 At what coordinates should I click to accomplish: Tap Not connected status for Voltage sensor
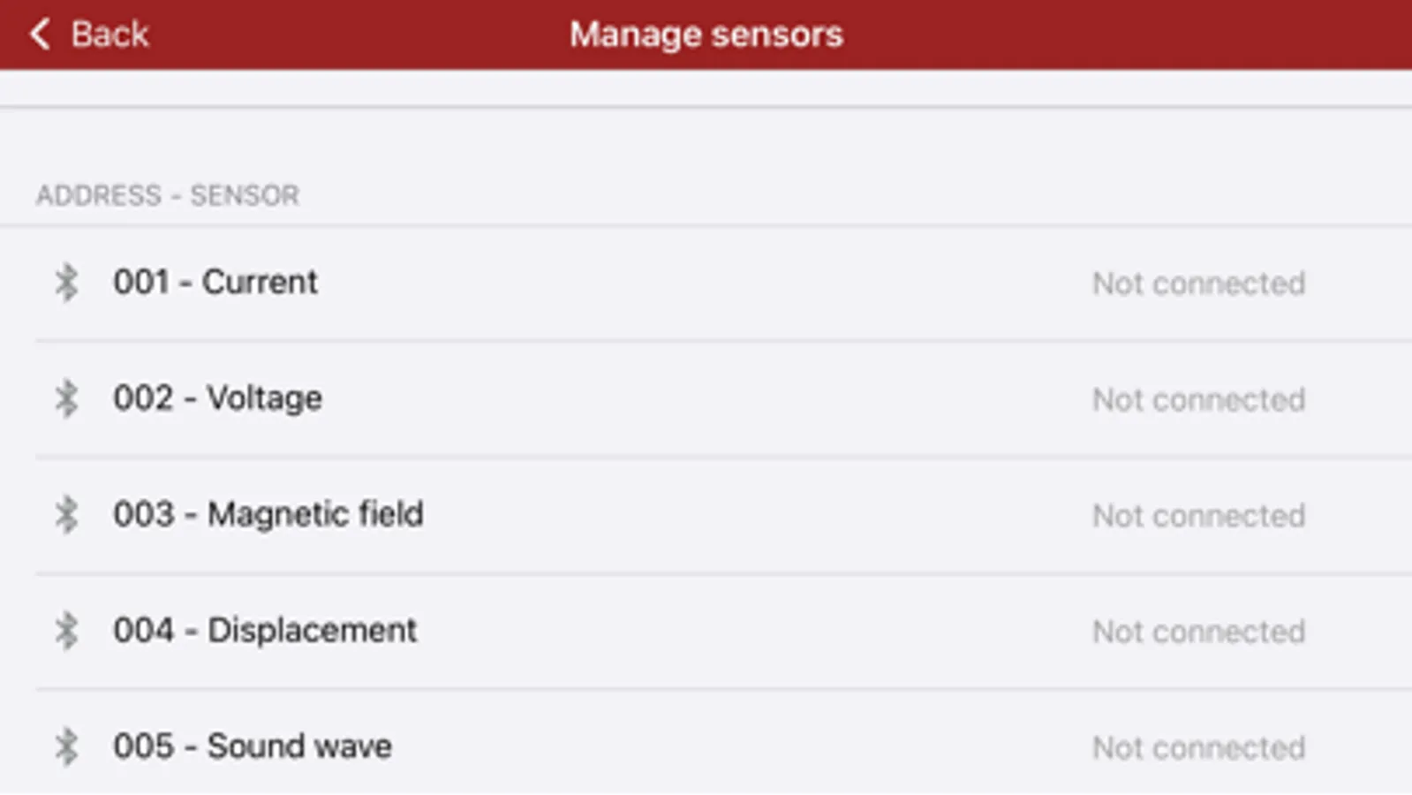point(1198,399)
